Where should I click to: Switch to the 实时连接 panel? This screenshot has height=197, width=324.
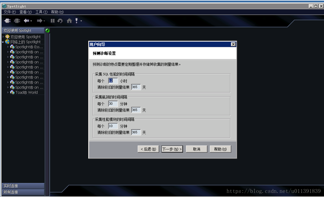coord(23,186)
